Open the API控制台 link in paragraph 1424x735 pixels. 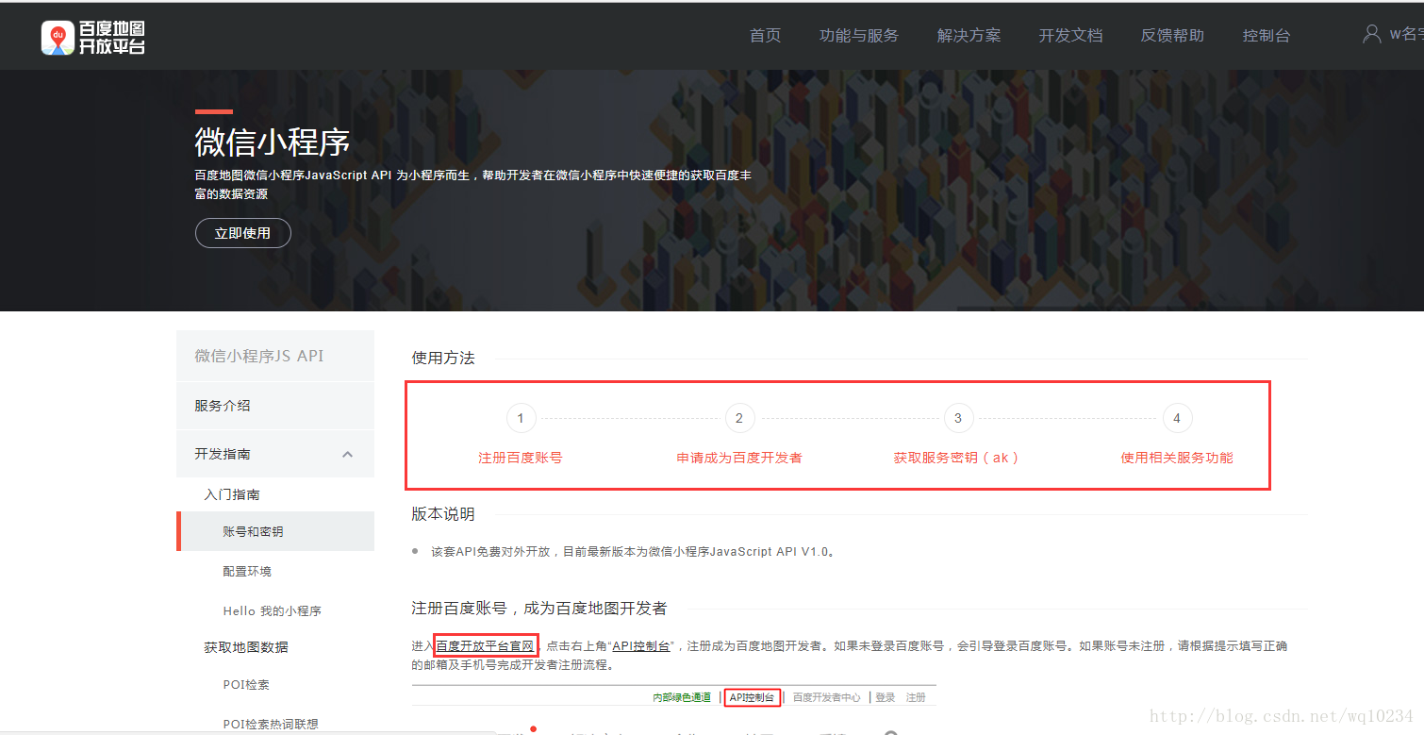tap(641, 646)
